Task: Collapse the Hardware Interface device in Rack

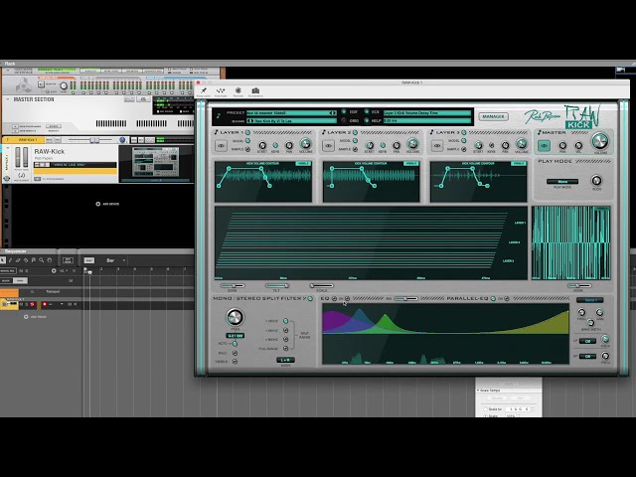Action: (7, 71)
